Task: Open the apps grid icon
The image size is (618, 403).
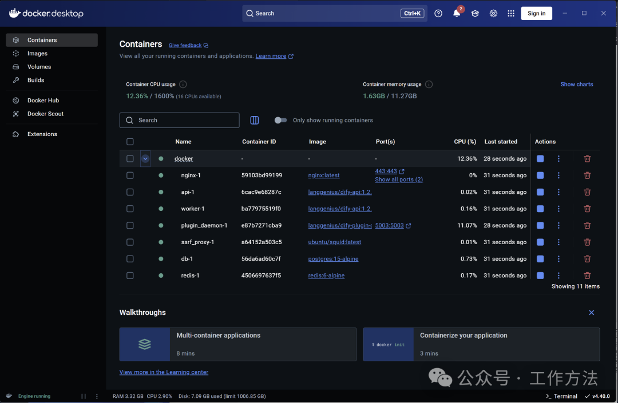Action: click(x=511, y=13)
